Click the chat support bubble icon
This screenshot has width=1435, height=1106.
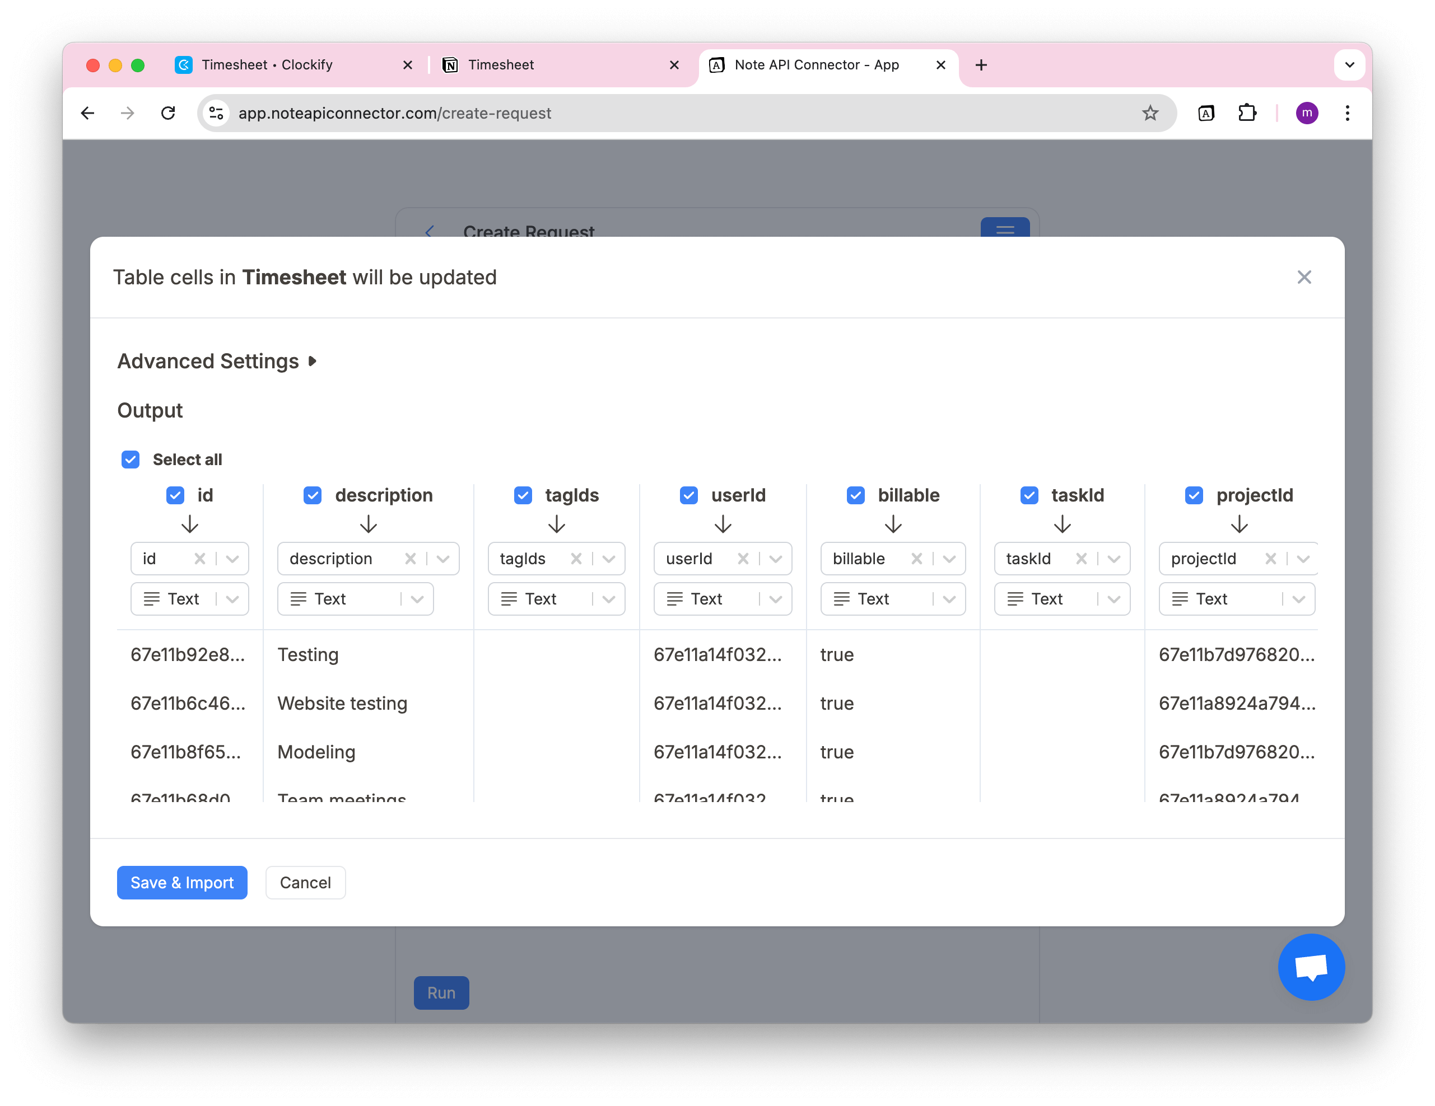click(1311, 967)
